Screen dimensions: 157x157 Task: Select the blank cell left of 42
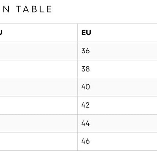[39, 105]
